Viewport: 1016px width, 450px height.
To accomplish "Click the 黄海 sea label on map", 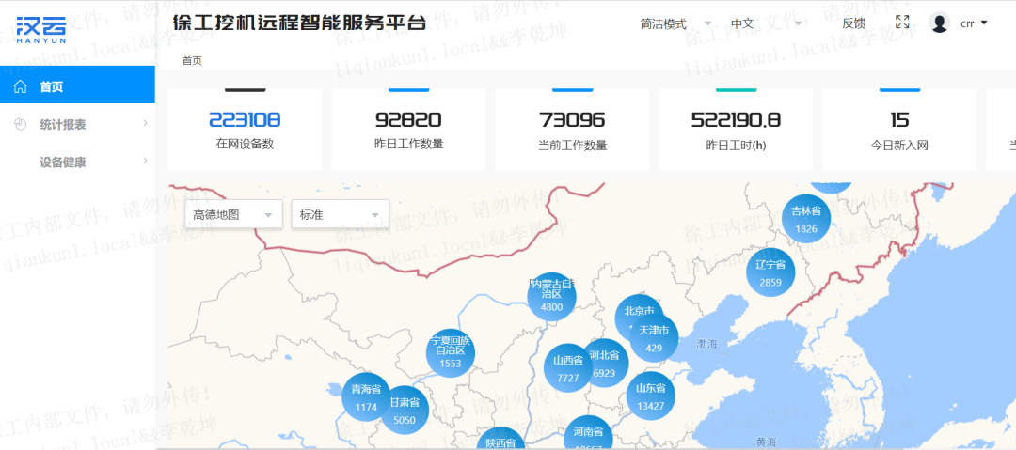I will click(x=765, y=442).
